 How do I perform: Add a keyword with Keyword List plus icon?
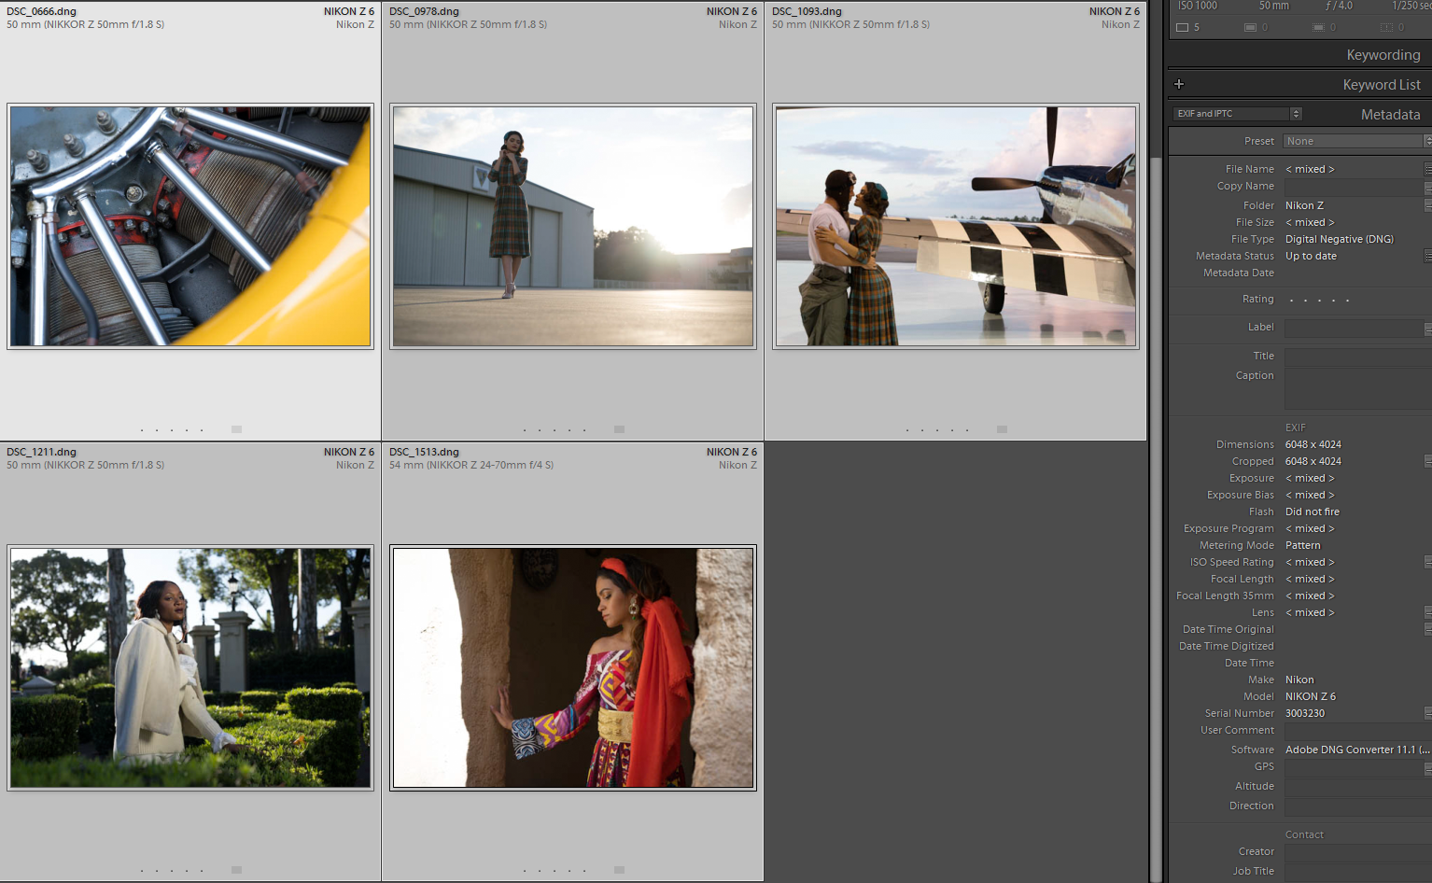(1179, 84)
